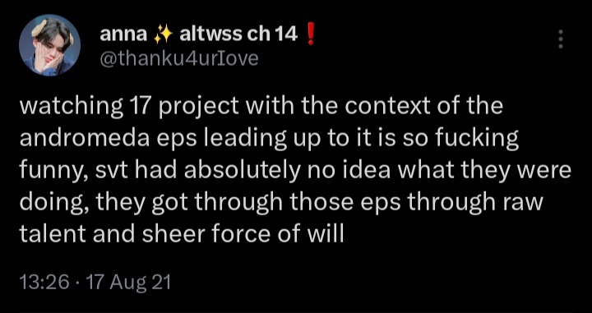Click anna's round profile picture
592x313 pixels.
click(49, 45)
